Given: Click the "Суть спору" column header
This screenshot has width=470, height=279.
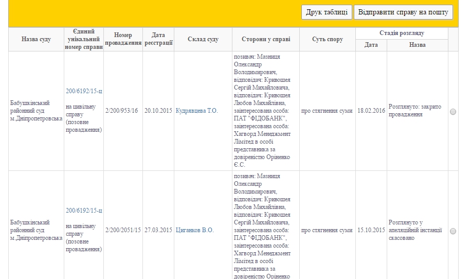Looking at the screenshot, I should pos(327,40).
